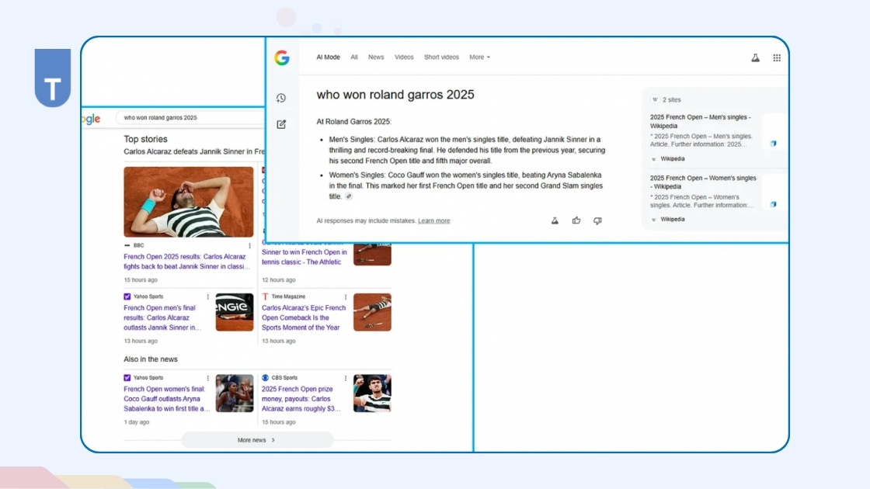The height and width of the screenshot is (489, 870).
Task: Click Also in the news heading
Action: (x=151, y=359)
